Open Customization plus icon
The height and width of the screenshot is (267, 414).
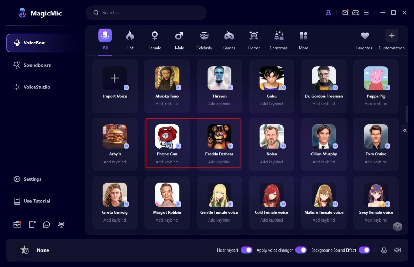pyautogui.click(x=392, y=36)
